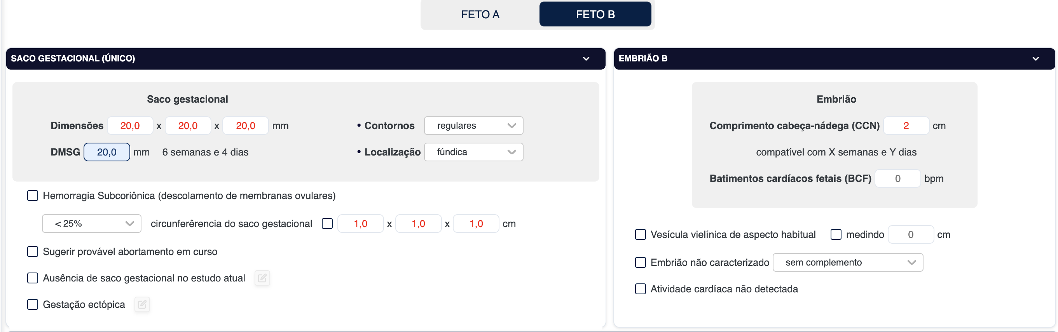Click edit icon next to Ausência de saco gestacional
1058x332 pixels.
[262, 278]
